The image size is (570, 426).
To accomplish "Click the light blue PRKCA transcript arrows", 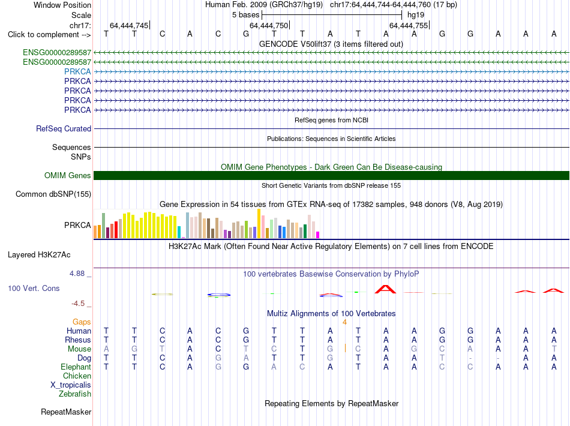I will [331, 71].
